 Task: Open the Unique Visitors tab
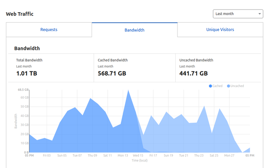click(220, 30)
